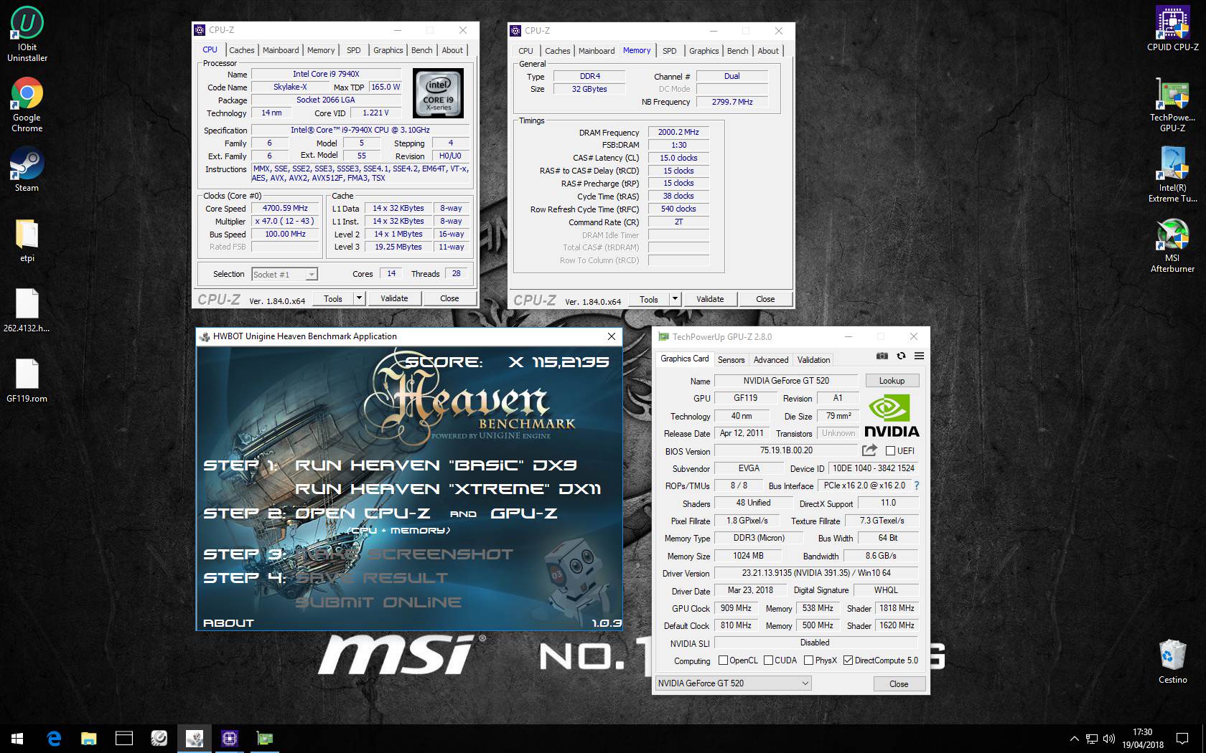Viewport: 1206px width, 753px height.
Task: Toggle the PhysX checkbox
Action: click(808, 660)
